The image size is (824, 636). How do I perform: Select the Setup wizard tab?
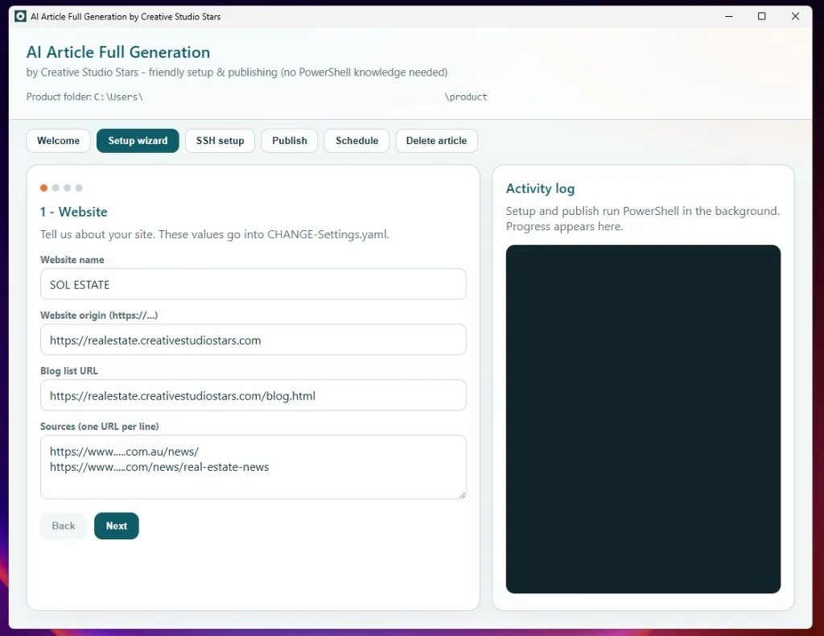pos(138,141)
